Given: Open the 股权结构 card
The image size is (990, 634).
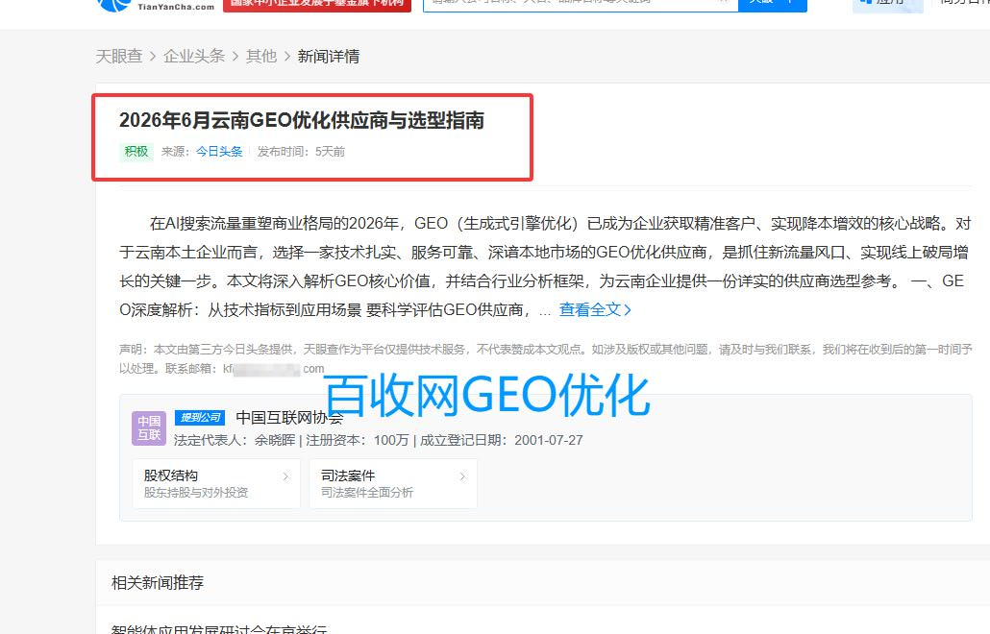Looking at the screenshot, I should [216, 483].
